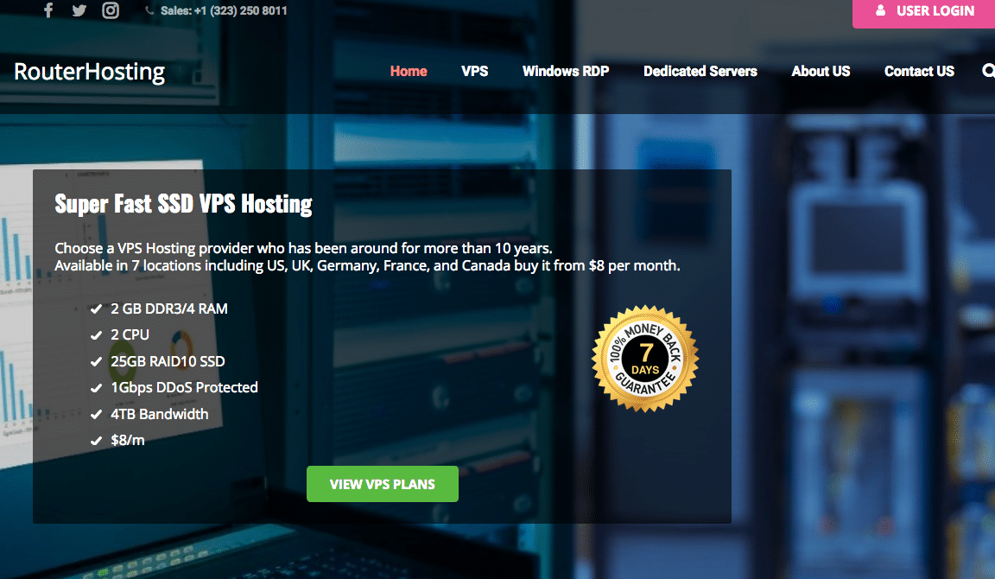Select the Home menu item
The height and width of the screenshot is (579, 995).
(x=409, y=71)
